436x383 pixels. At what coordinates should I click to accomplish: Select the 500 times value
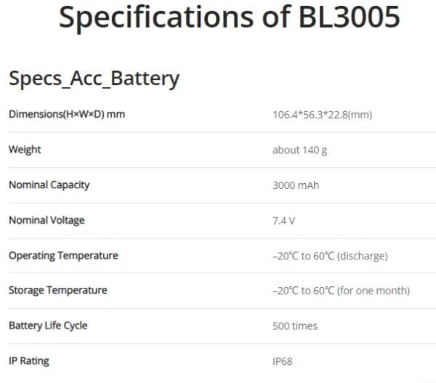pos(295,326)
